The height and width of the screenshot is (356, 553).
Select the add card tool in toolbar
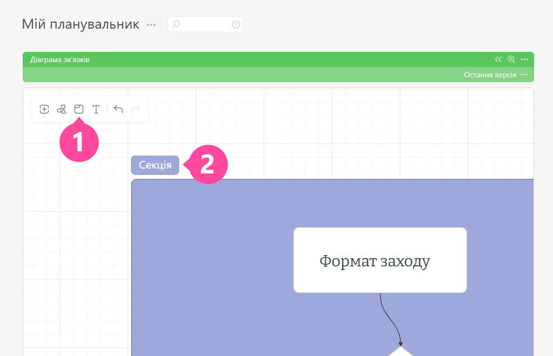click(x=44, y=109)
